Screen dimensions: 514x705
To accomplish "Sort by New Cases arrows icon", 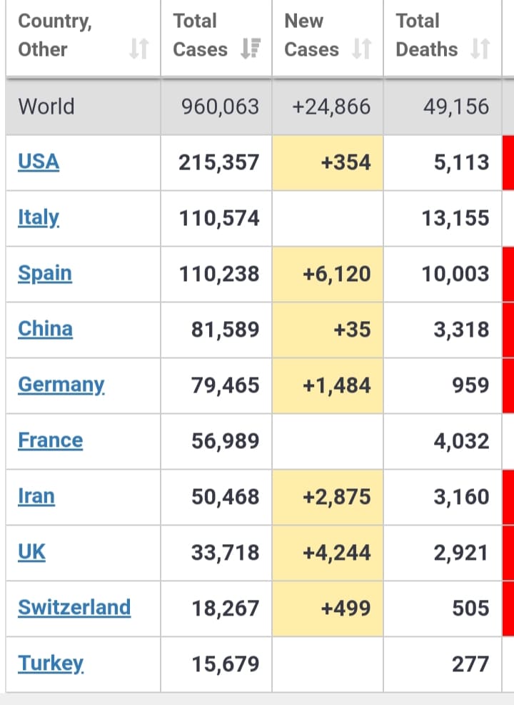I will [x=362, y=49].
